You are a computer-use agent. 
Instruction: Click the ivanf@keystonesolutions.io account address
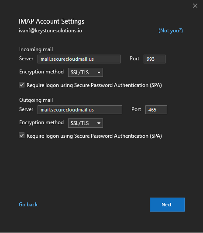pos(50,31)
